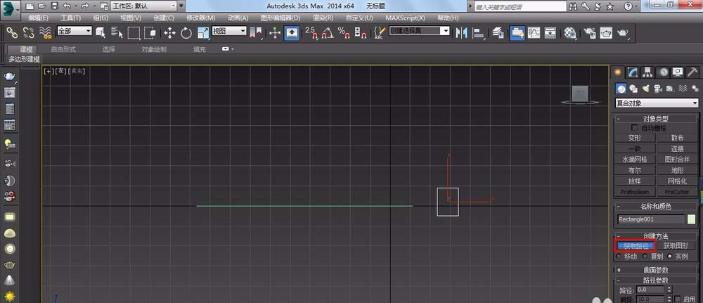Select the Unlink Selection tool
This screenshot has height=303, width=703.
click(29, 32)
